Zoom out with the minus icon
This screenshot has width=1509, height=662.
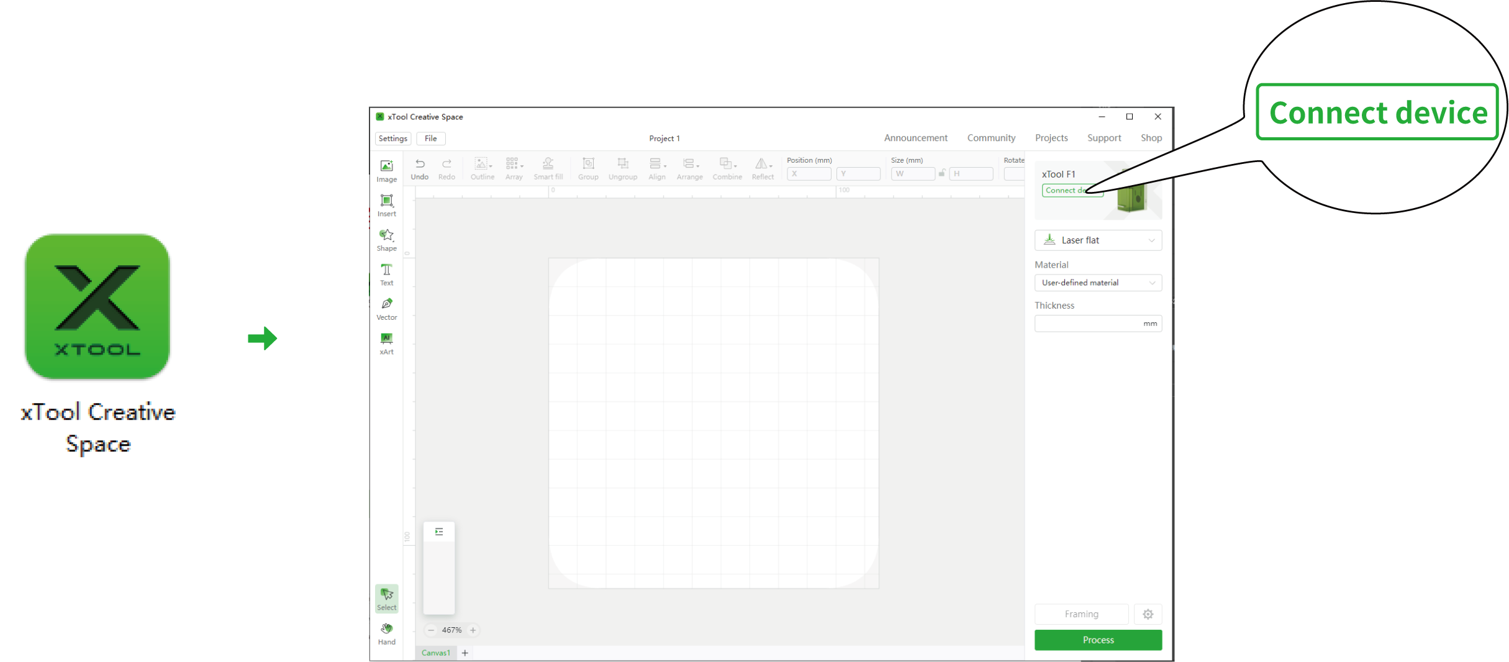coord(431,630)
